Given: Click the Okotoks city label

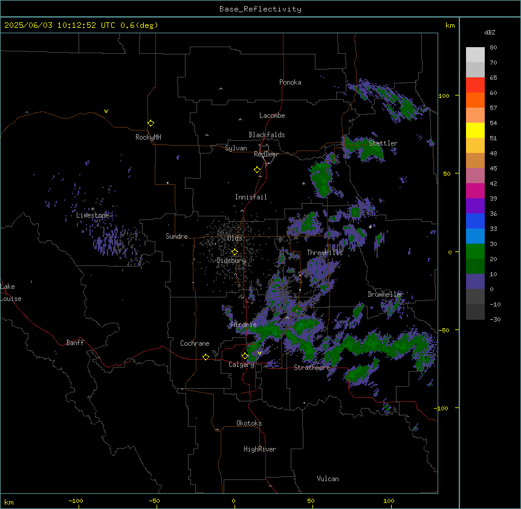Looking at the screenshot, I should tap(249, 423).
